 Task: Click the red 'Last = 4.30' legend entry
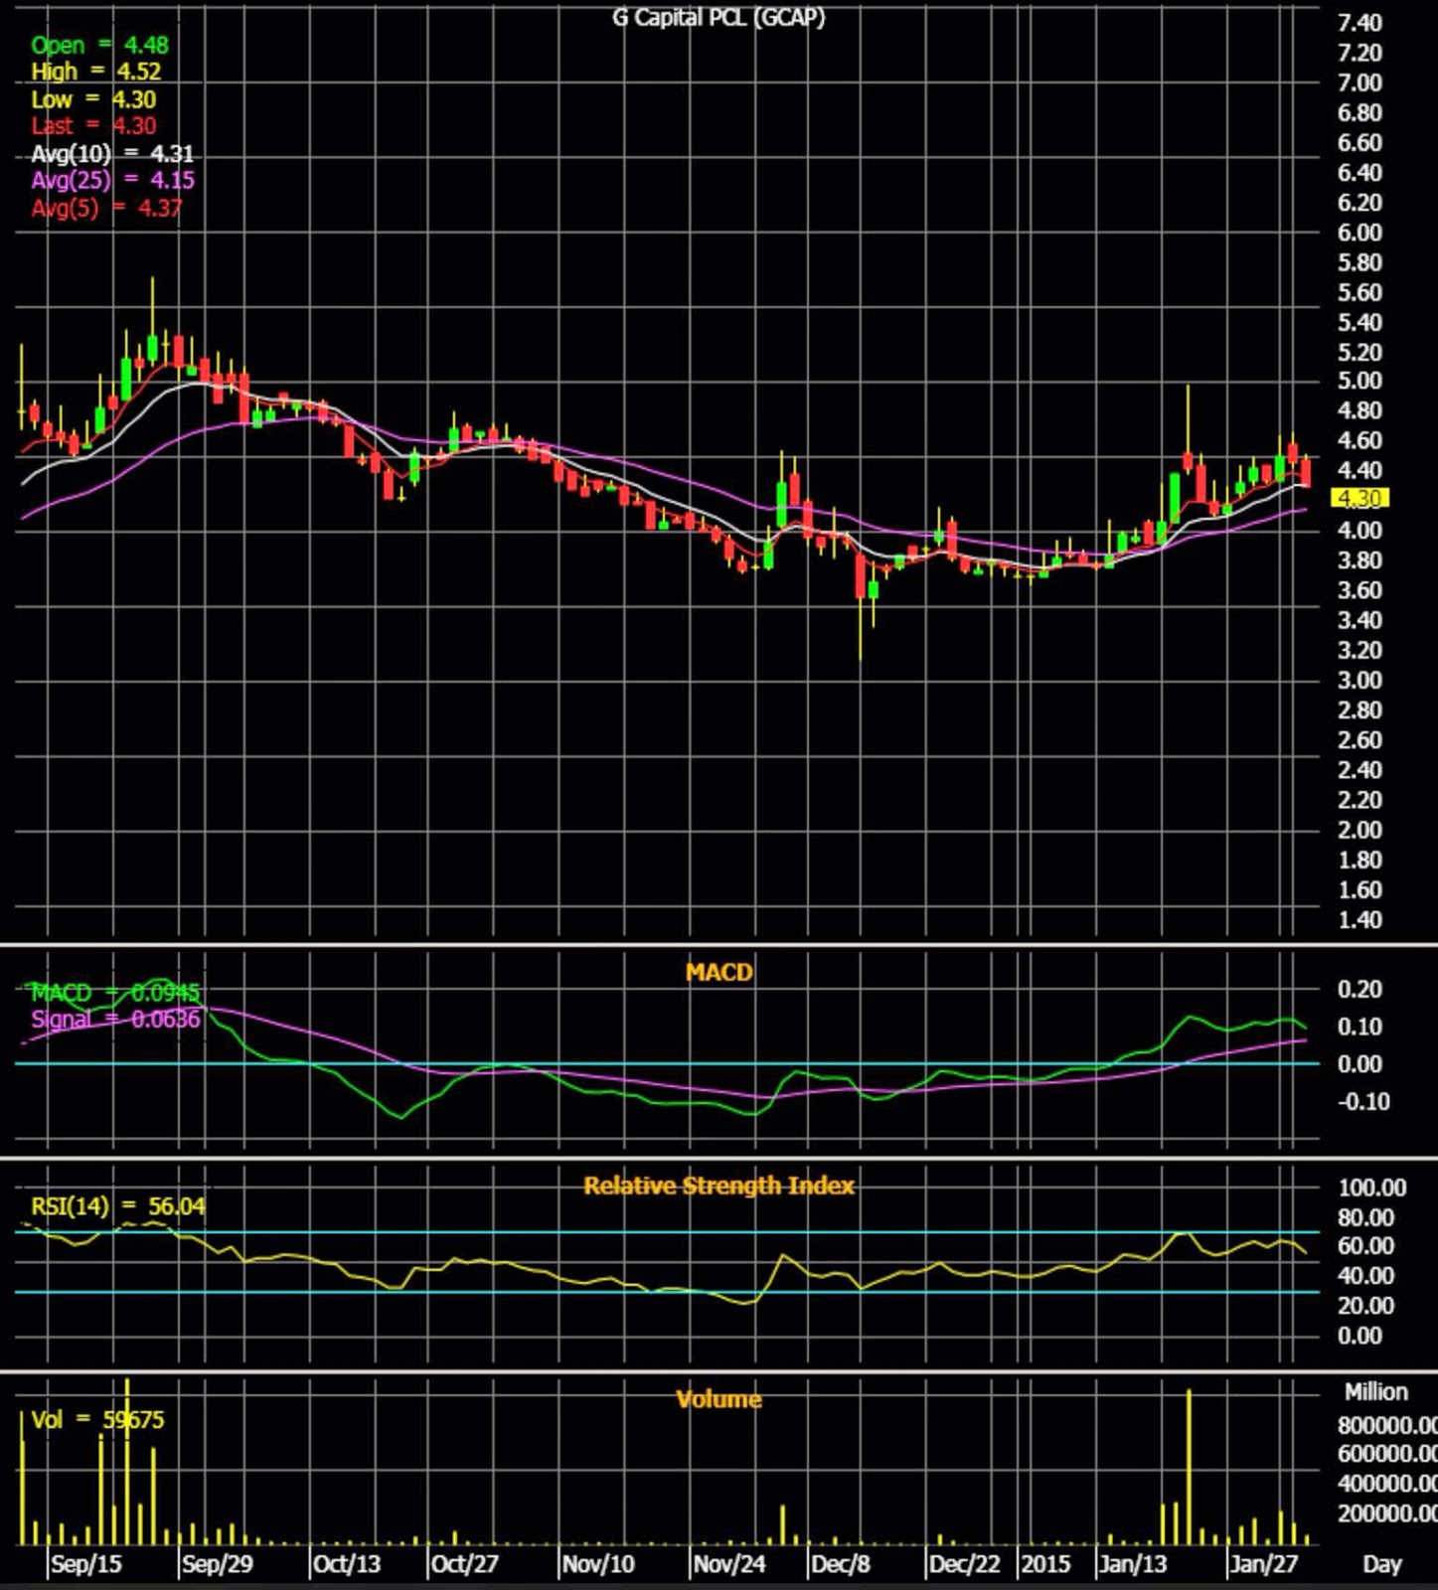(93, 126)
